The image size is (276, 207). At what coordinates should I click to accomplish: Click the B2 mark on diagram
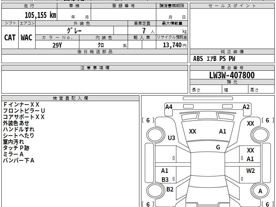(170, 189)
